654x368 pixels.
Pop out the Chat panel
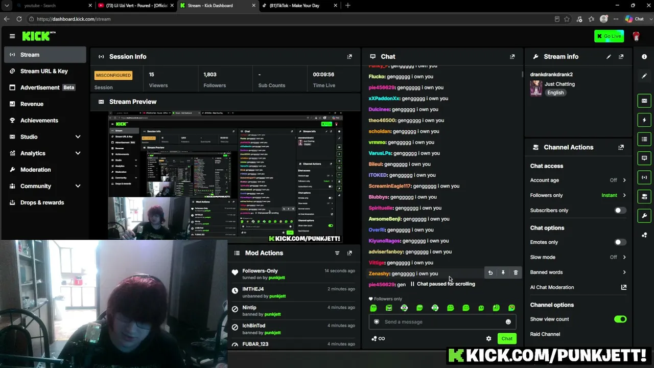pyautogui.click(x=512, y=57)
